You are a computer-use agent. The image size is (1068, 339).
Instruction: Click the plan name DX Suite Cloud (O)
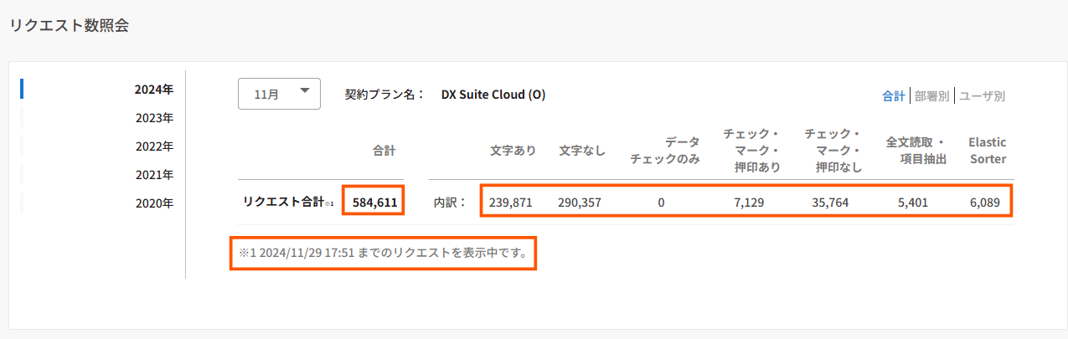click(x=493, y=95)
